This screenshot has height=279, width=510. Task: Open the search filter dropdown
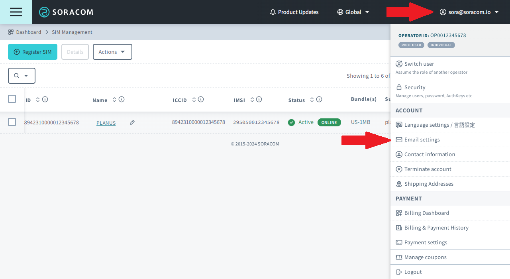coord(22,76)
